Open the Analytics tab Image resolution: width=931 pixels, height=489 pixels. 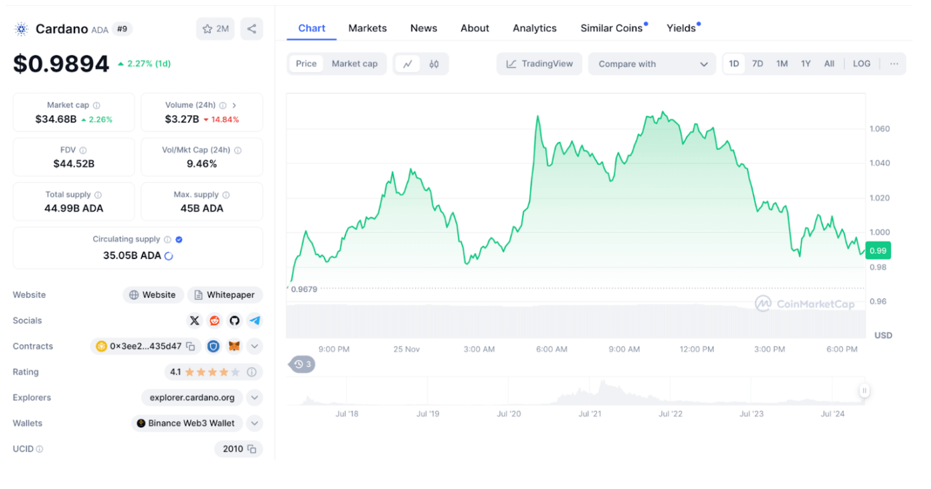tap(535, 28)
